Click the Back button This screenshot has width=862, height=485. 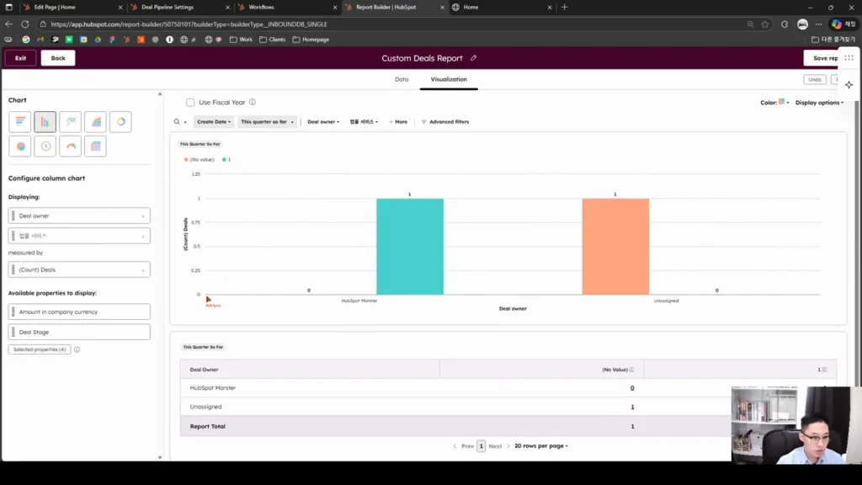58,58
